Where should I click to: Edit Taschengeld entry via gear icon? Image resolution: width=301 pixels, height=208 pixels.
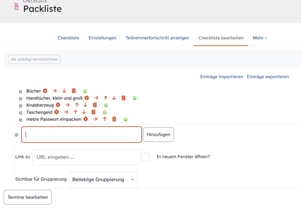pos(57,112)
